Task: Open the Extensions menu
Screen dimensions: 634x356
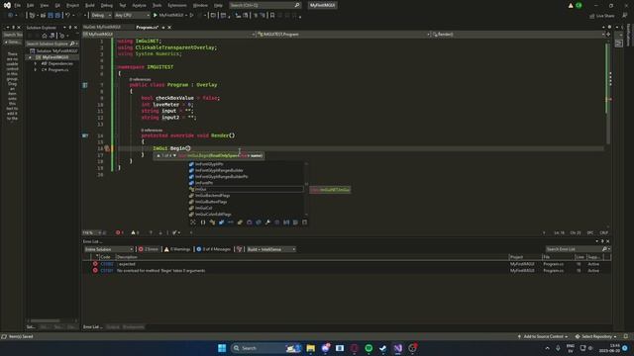Action: tap(177, 5)
